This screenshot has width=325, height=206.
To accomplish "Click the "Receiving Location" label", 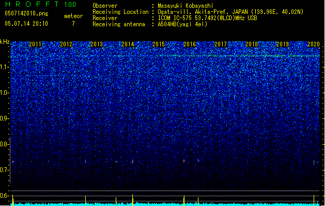I will [120, 12].
